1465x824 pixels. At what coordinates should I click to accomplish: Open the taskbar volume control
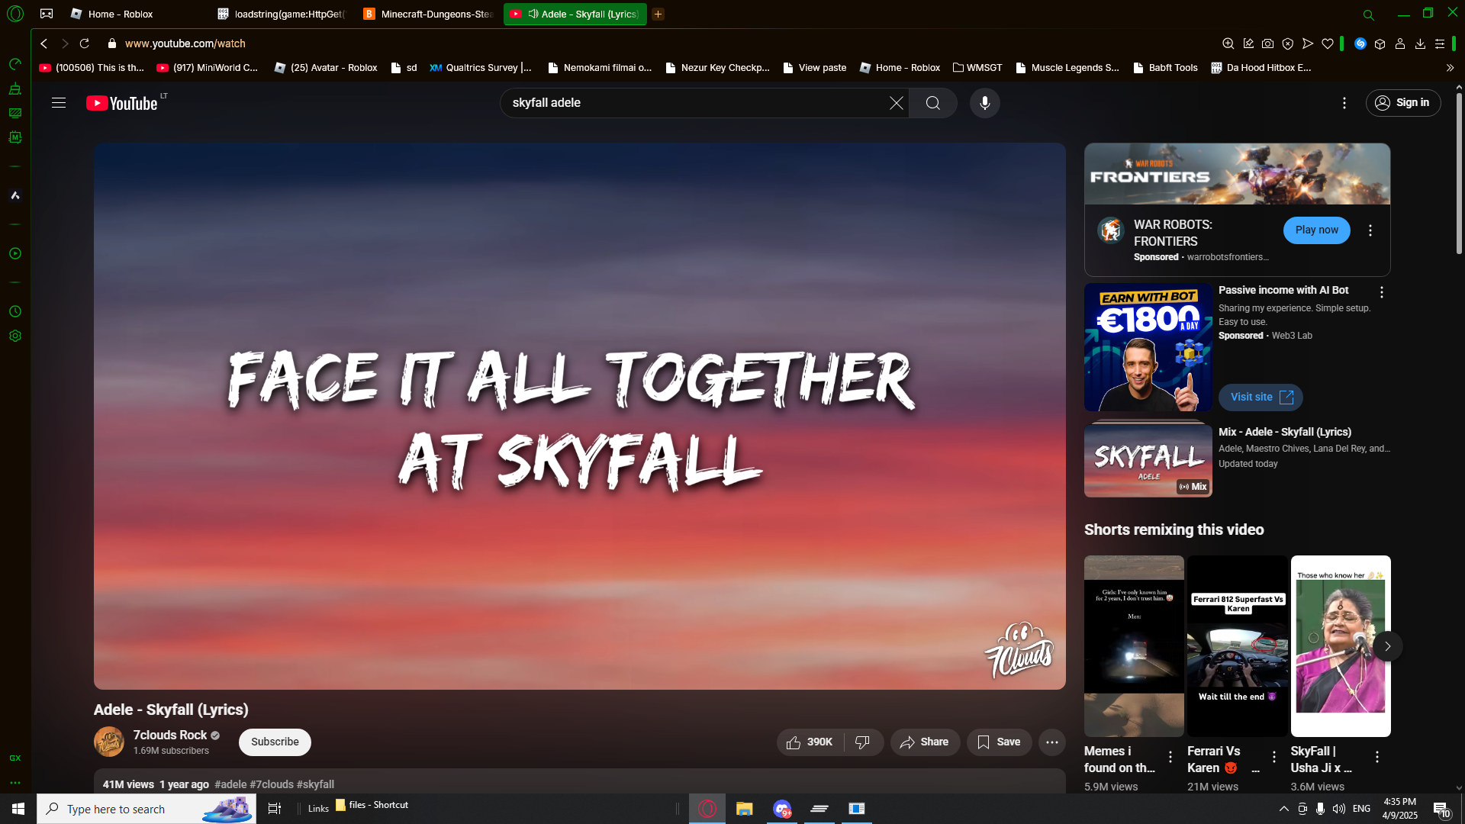(1339, 809)
